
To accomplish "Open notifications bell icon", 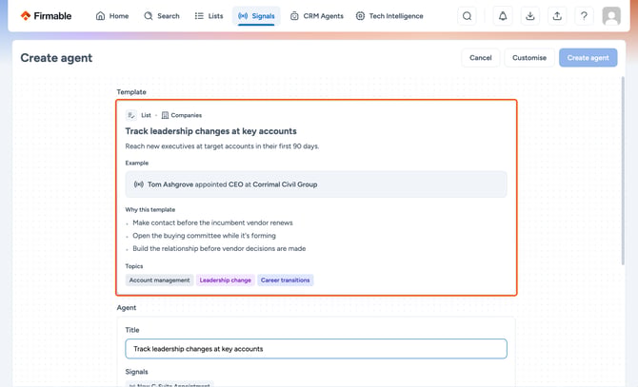I will pyautogui.click(x=503, y=16).
